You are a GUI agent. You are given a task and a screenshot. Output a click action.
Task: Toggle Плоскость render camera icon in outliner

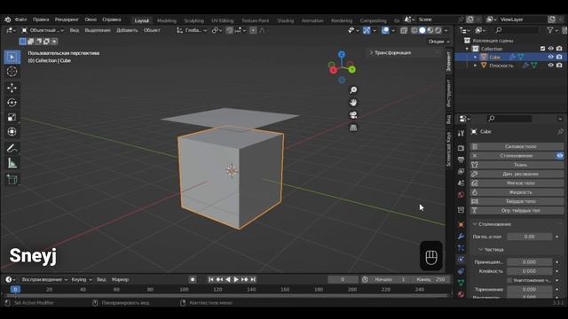[x=559, y=65]
